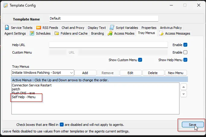The height and width of the screenshot is (137, 206).
Task: Click the Custom Menu name field
Action: click(x=58, y=52)
